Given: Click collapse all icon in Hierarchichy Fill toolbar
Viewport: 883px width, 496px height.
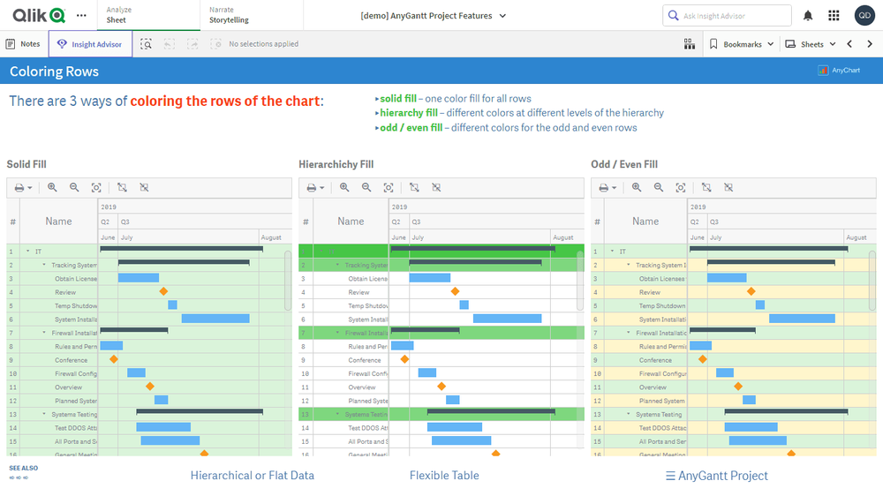Looking at the screenshot, I should pyautogui.click(x=436, y=188).
